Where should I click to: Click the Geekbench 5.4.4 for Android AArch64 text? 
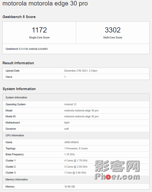click(27, 49)
